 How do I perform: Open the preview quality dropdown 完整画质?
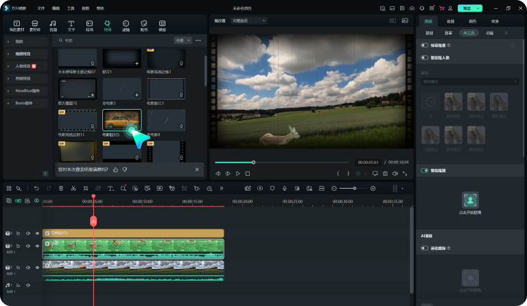tap(249, 21)
